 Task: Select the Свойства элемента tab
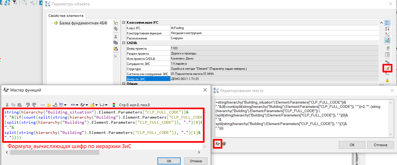pos(66,16)
